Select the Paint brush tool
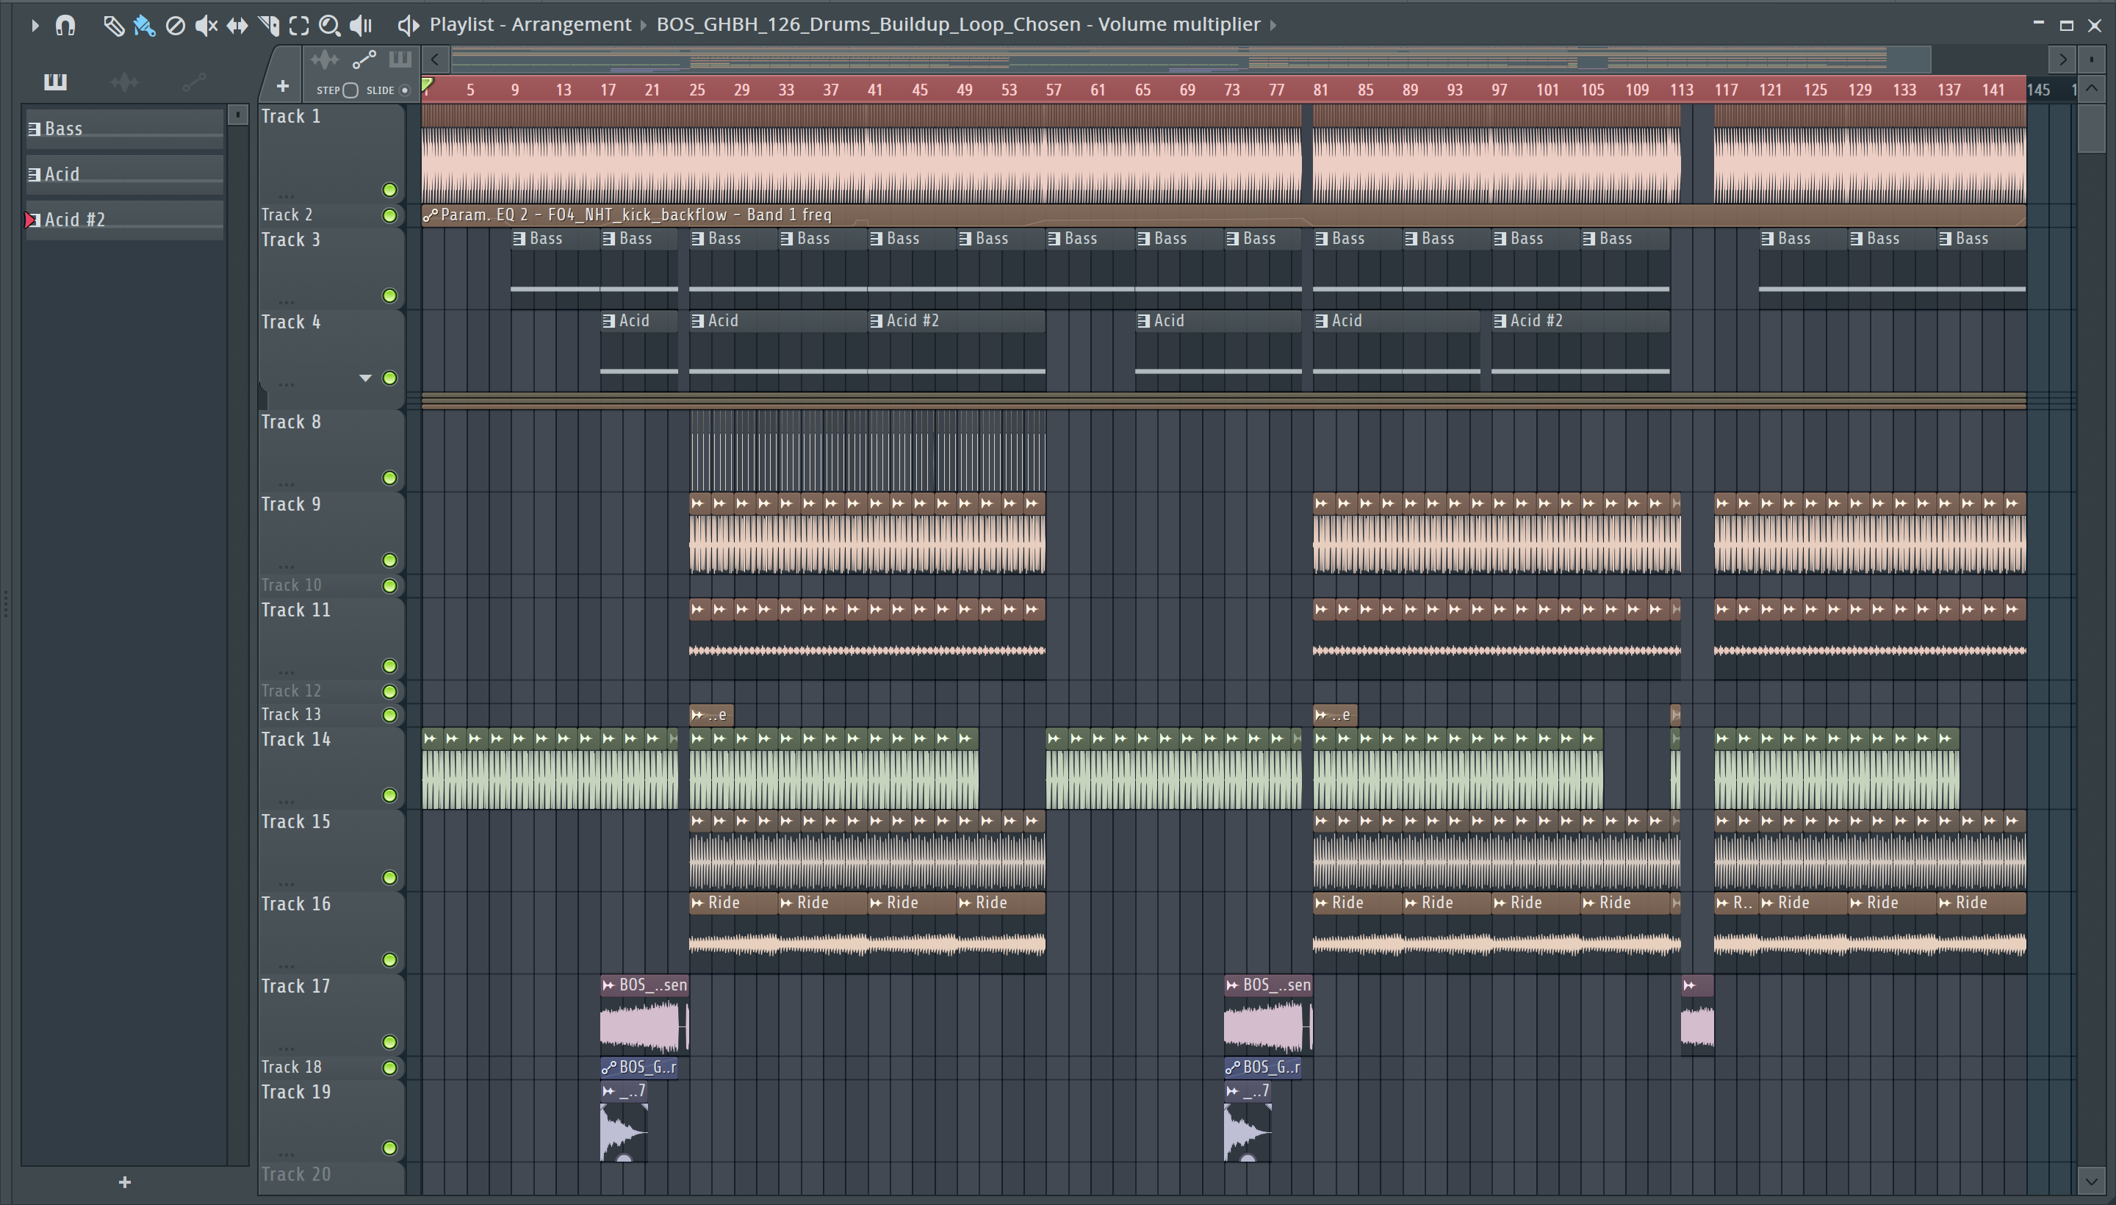The width and height of the screenshot is (2116, 1205). (144, 26)
